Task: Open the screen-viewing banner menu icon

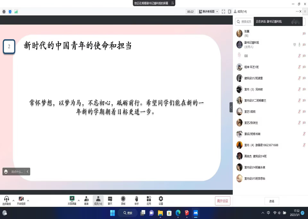Action: [x=173, y=3]
